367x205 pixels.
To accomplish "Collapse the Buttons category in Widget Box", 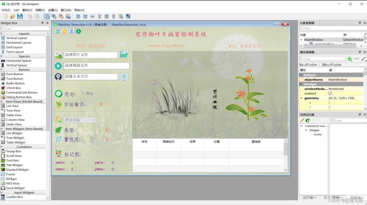I will [x=2, y=70].
